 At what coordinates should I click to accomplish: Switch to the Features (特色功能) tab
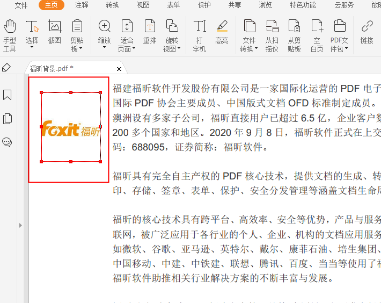[303, 5]
